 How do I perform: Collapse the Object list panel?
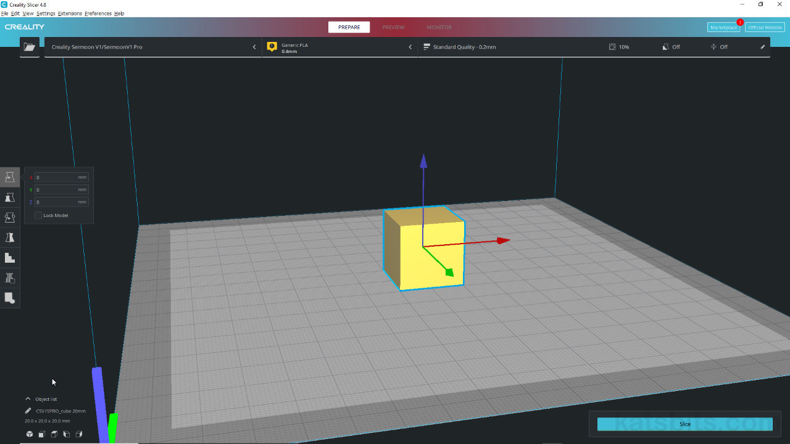[28, 399]
